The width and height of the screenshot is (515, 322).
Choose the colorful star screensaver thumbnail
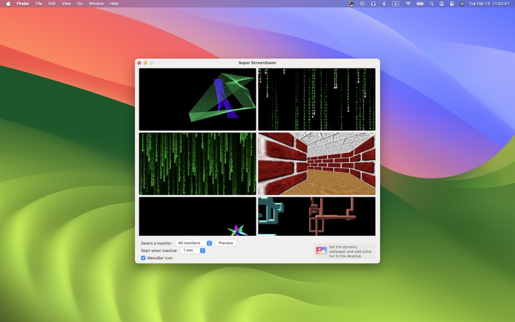(x=197, y=216)
